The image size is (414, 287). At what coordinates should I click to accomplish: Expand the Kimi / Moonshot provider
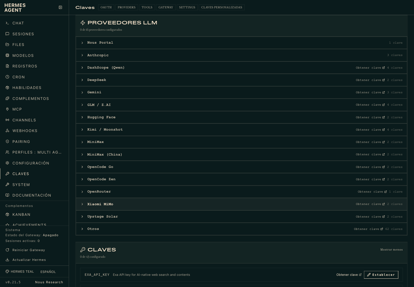(241, 130)
